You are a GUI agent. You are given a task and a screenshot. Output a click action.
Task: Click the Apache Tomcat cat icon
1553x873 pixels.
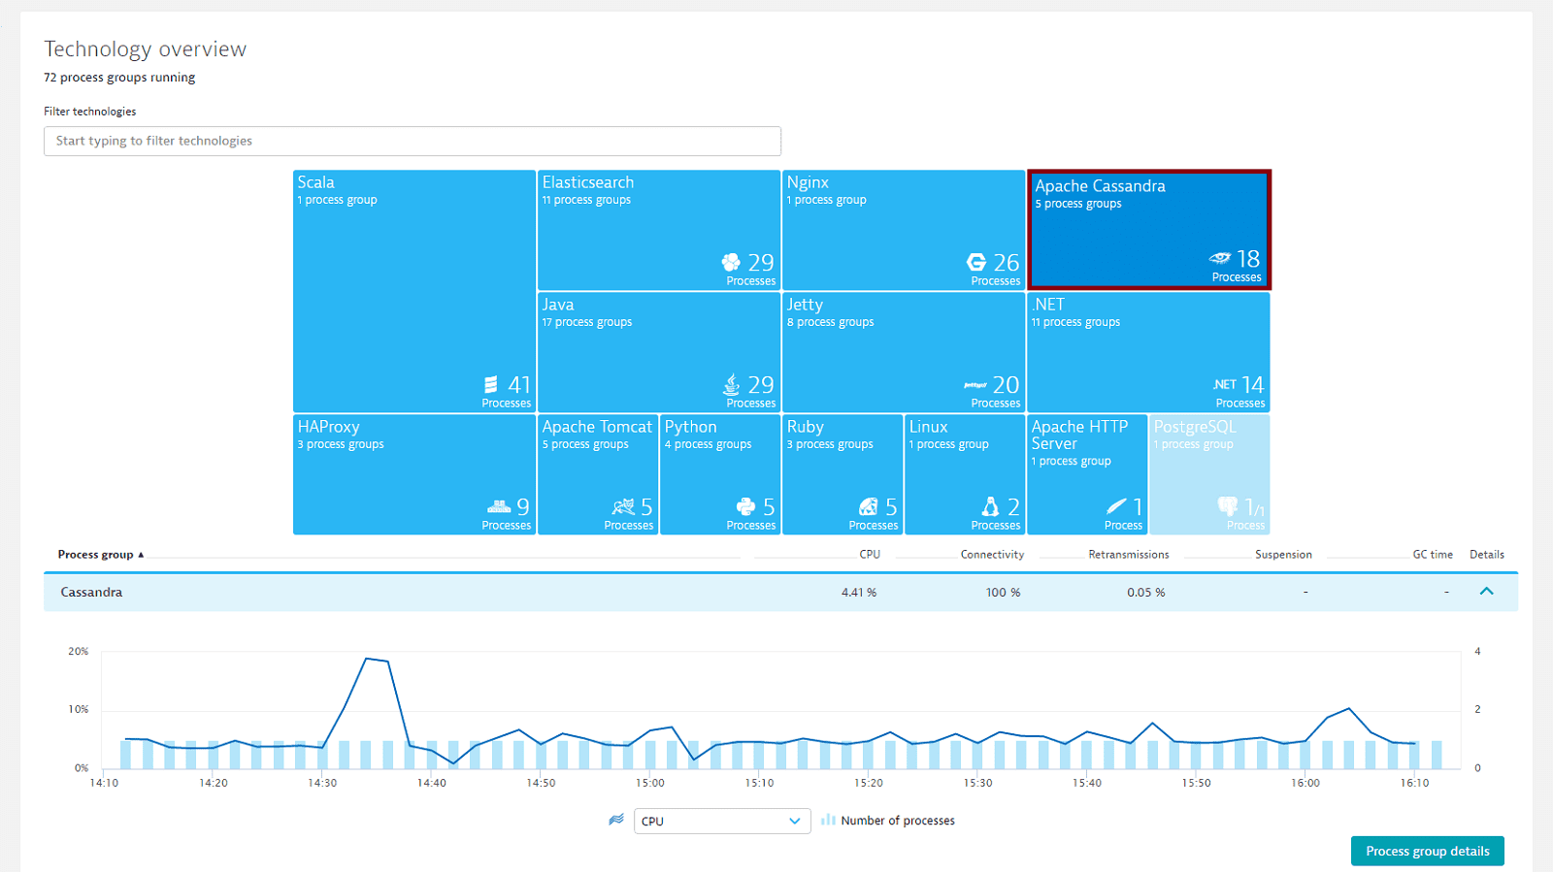pyautogui.click(x=623, y=506)
